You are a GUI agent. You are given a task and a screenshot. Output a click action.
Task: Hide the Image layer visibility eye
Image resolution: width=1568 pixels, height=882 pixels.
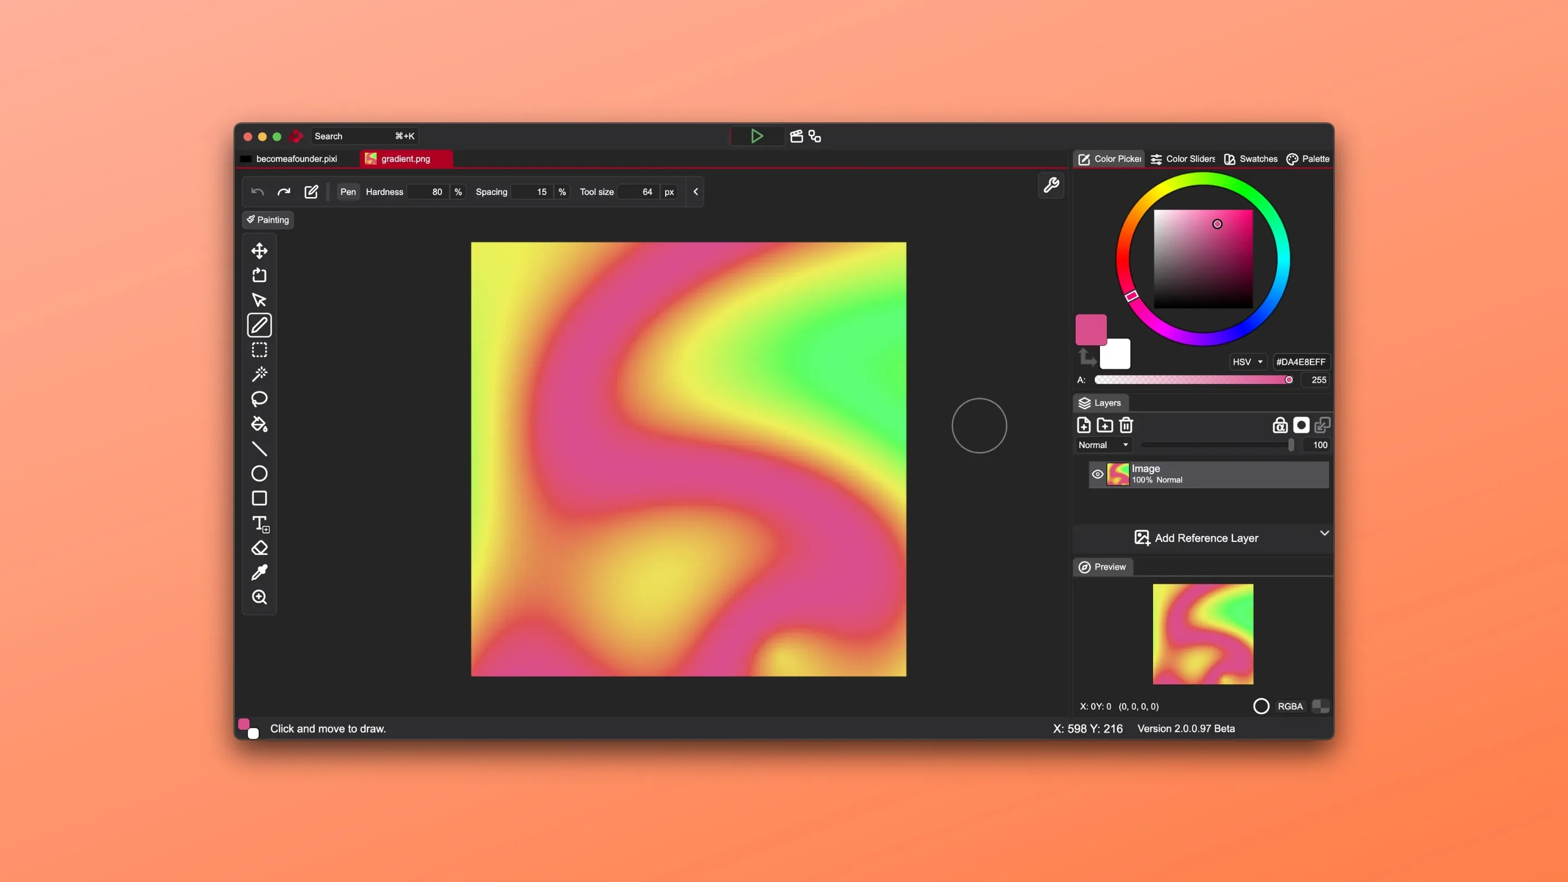1098,474
